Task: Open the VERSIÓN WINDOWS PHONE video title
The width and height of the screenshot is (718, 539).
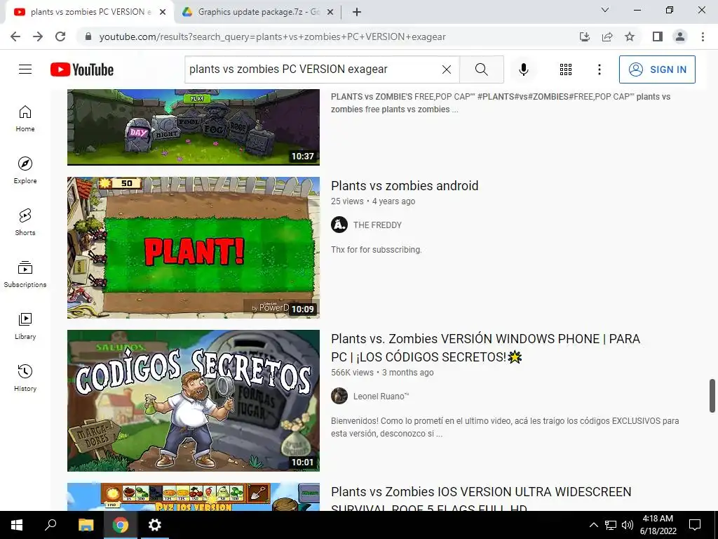Action: (485, 348)
